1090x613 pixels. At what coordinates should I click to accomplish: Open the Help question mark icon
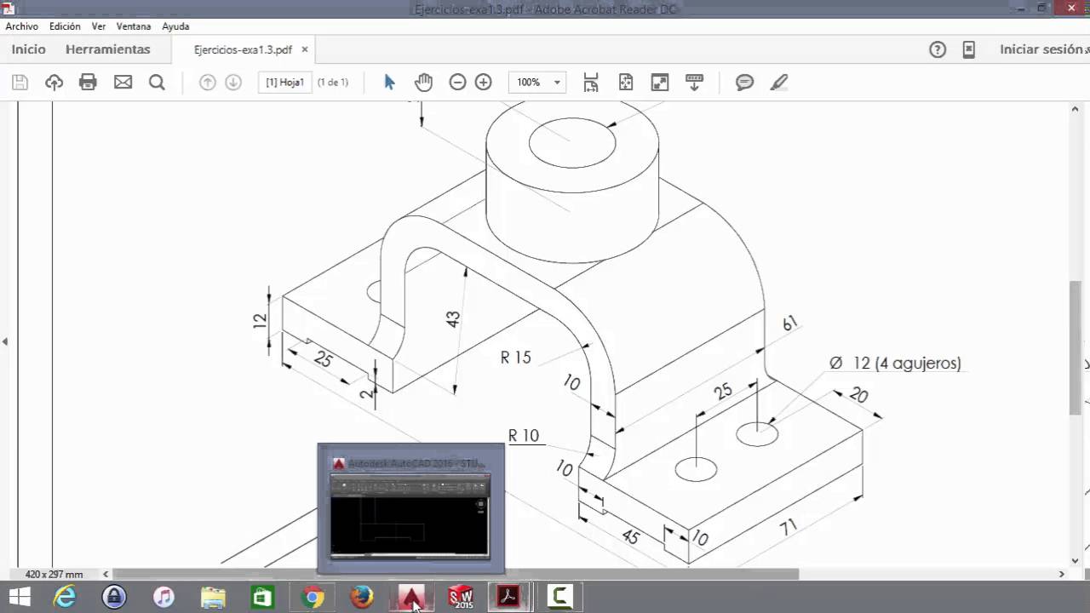tap(938, 49)
